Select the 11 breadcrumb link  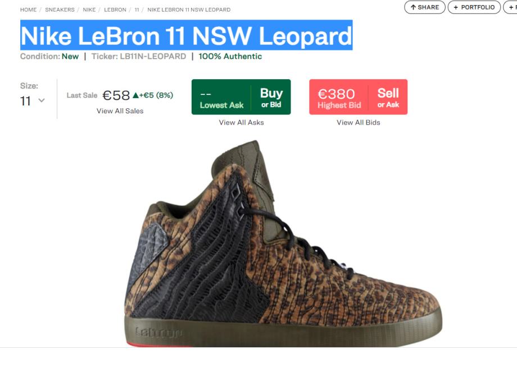pyautogui.click(x=137, y=10)
